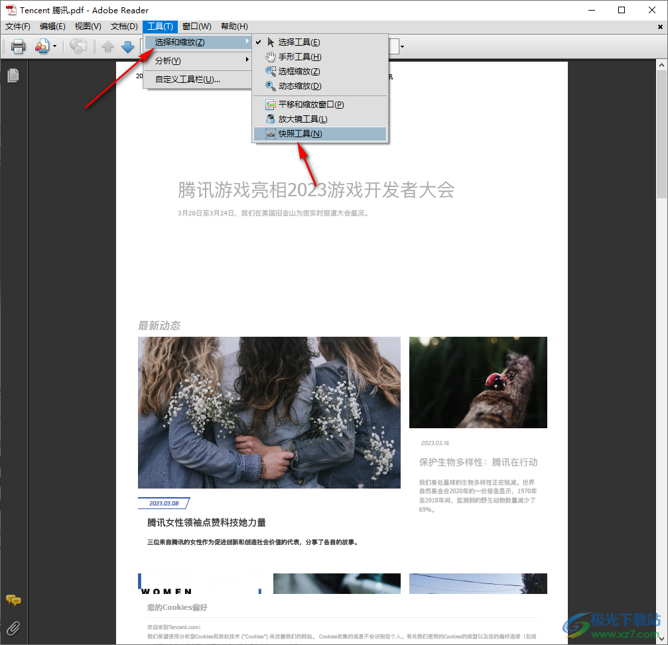Select the 选框缩放(Z) marquee zoom tool

click(320, 71)
